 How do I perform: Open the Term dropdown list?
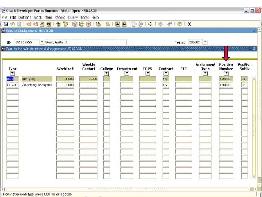(206, 42)
